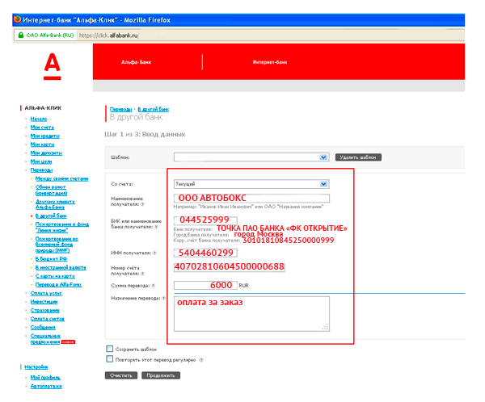Tick Повторять этот перевод регулярно checkbox
The image size is (485, 402).
(x=109, y=359)
